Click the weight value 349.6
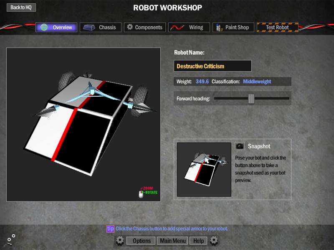The height and width of the screenshot is (250, 334). (202, 81)
